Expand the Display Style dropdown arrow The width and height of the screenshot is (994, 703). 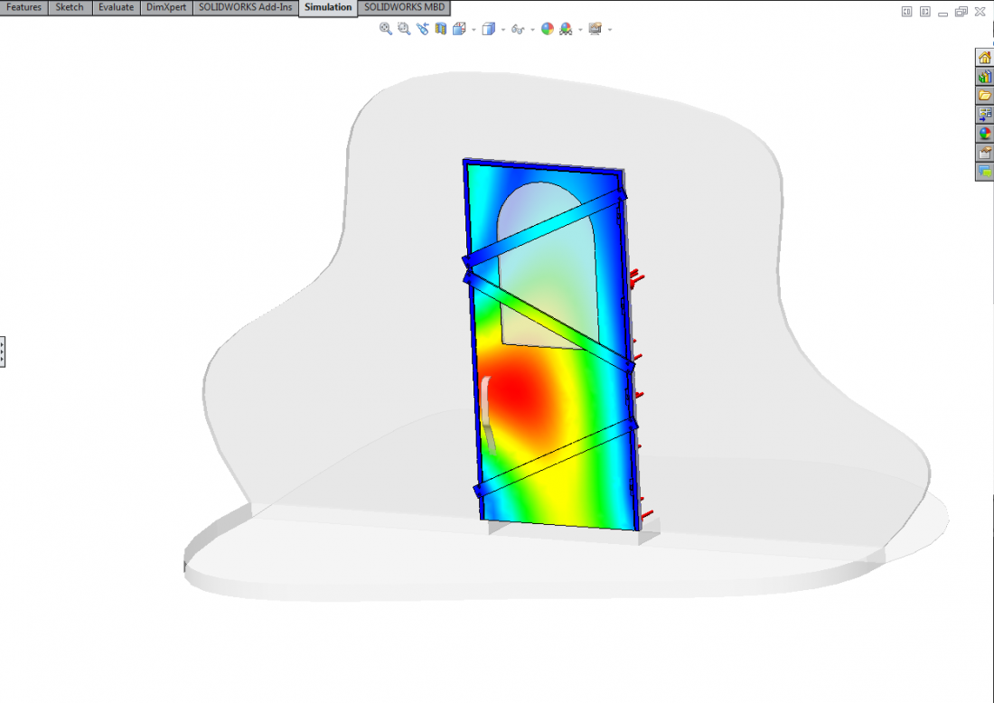click(503, 30)
